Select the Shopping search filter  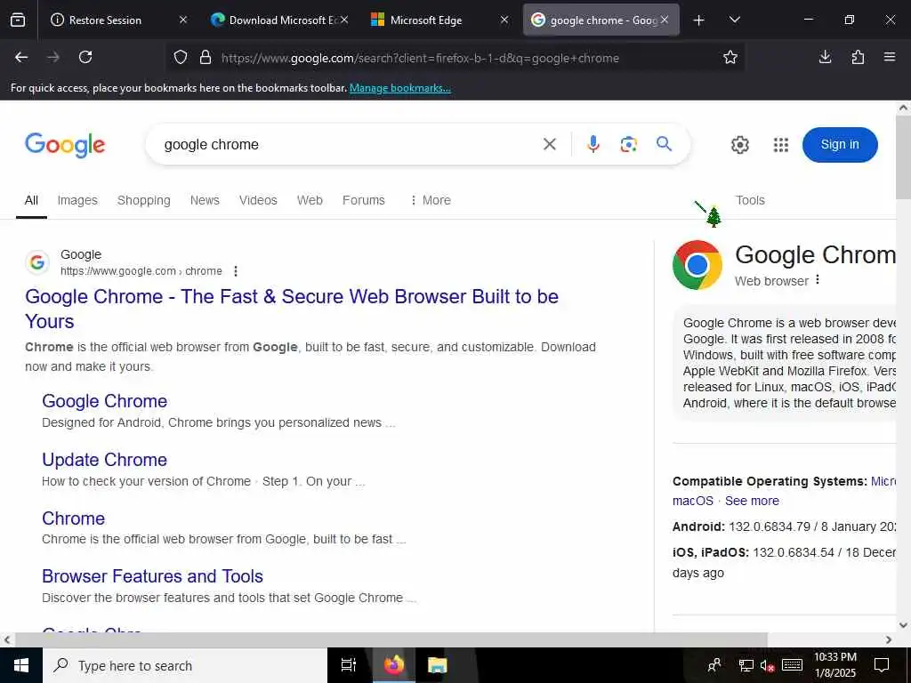[143, 200]
